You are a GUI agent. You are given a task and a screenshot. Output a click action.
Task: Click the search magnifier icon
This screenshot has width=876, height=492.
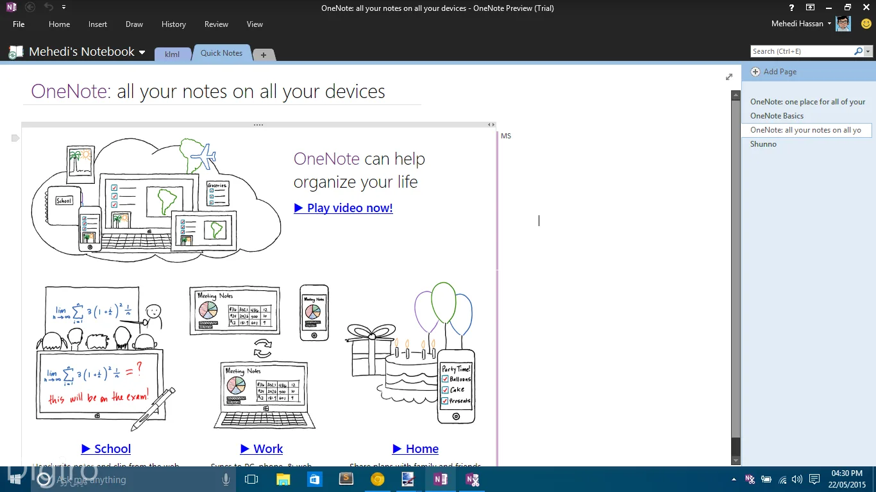(x=859, y=51)
